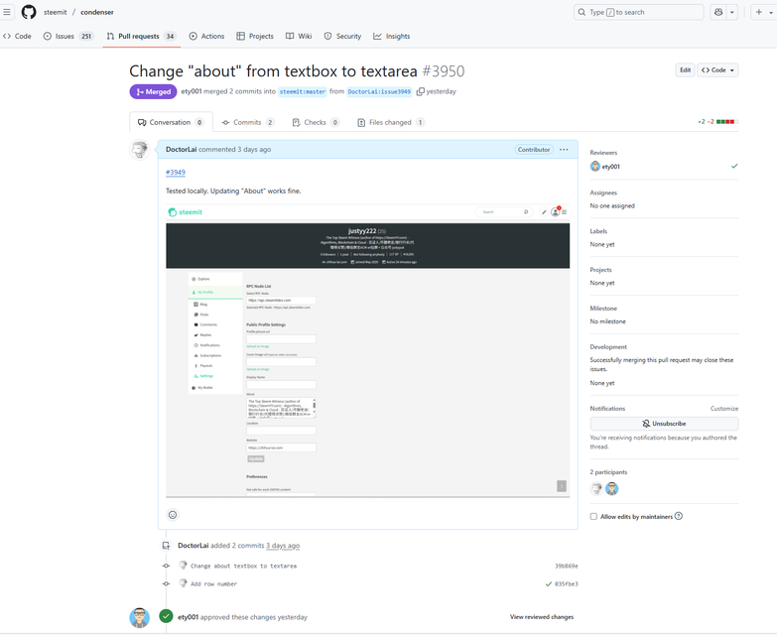Open the create new plus menu
The image size is (777, 635).
[x=764, y=12]
